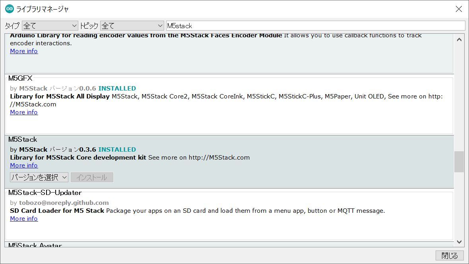Click 'SD Card Loader for M5 Stack' description
469x264 pixels.
(x=57, y=211)
